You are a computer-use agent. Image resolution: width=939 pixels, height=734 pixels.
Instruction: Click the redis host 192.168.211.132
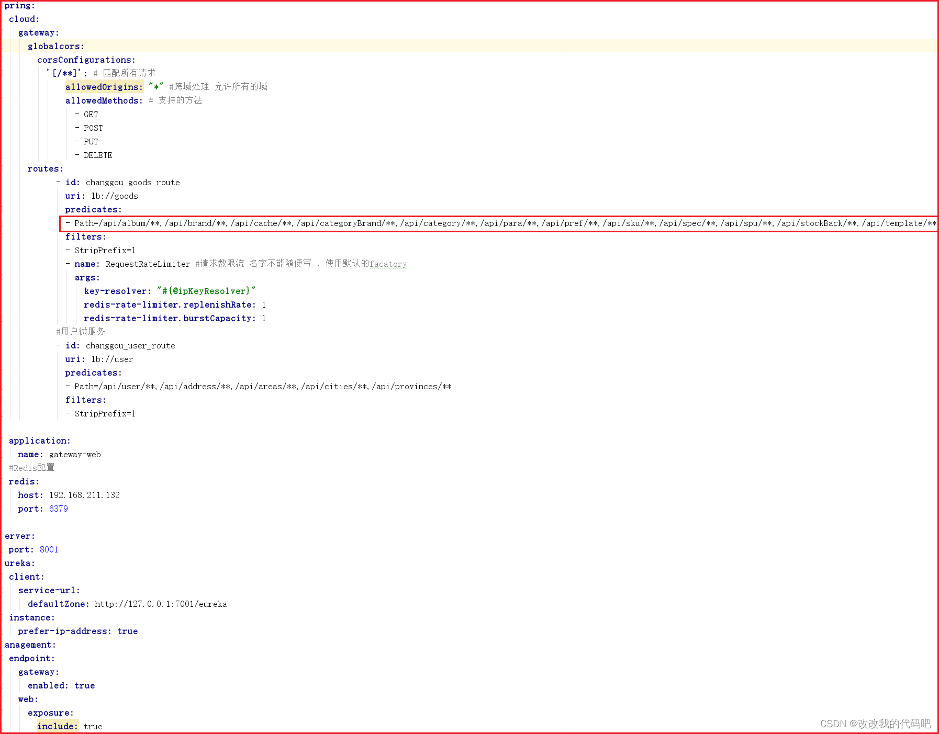pyautogui.click(x=84, y=495)
